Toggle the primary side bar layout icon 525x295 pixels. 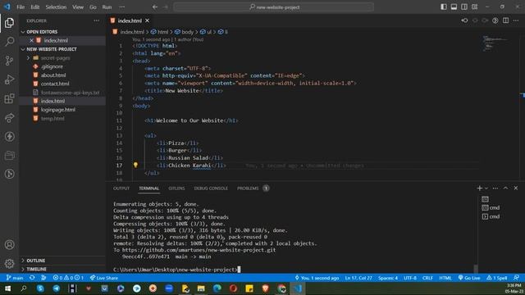pos(444,7)
